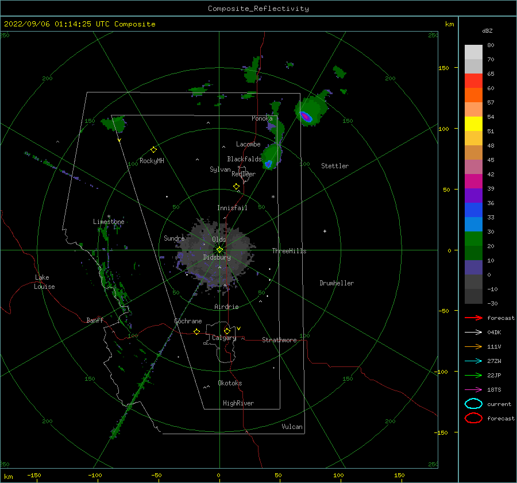Click the Airdrie label
Screen dimensions: 517x483
226,307
